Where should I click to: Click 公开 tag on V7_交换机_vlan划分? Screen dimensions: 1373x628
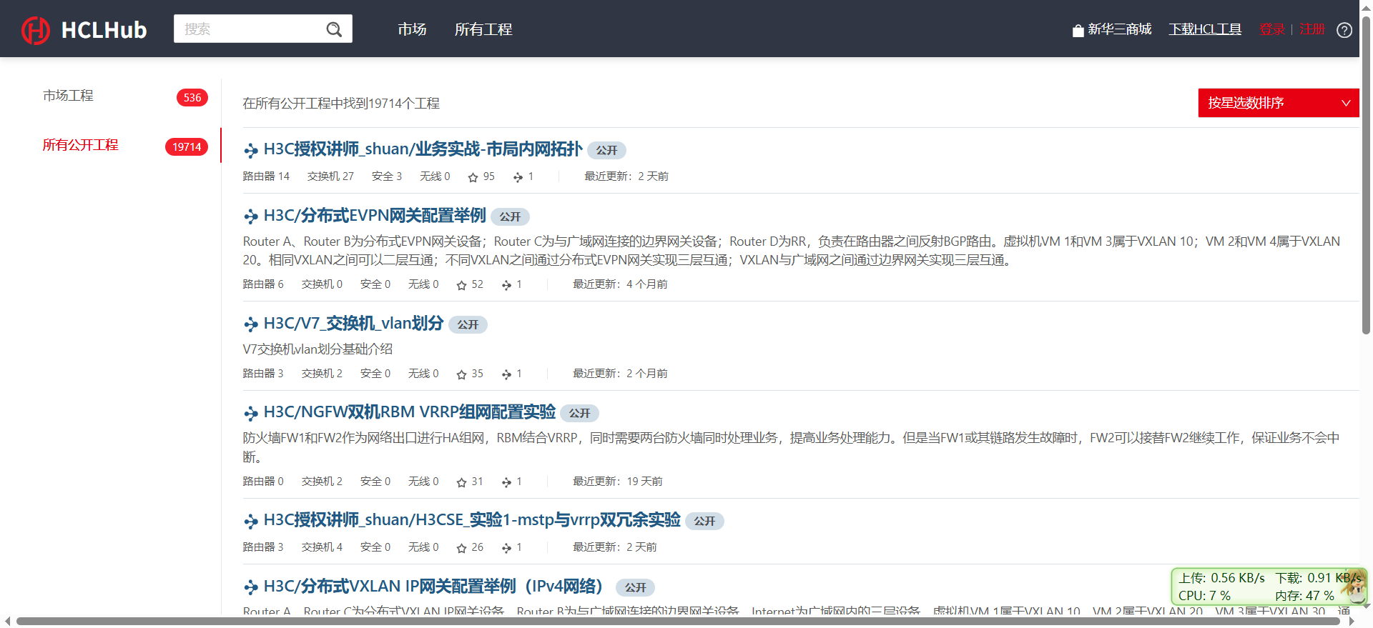coord(468,325)
